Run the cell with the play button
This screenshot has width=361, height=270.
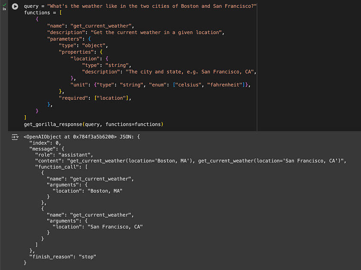15,6
